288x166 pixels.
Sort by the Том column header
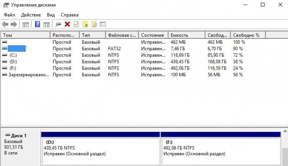tap(25, 35)
